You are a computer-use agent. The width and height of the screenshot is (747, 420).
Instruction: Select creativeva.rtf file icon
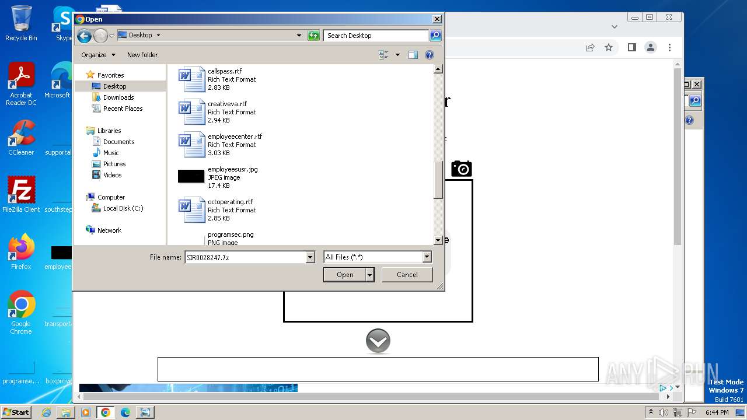coord(191,111)
